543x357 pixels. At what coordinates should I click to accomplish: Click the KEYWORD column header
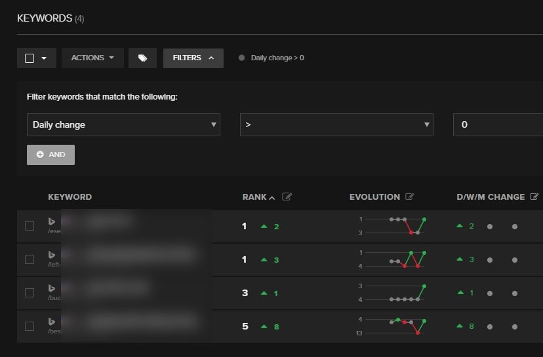tap(70, 197)
